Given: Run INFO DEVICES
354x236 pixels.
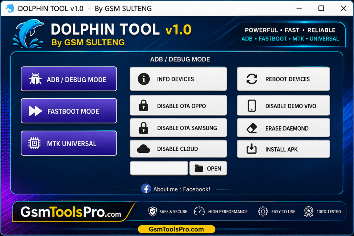Looking at the screenshot, I should click(178, 79).
